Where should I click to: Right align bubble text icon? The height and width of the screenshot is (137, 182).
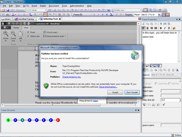tap(152, 28)
